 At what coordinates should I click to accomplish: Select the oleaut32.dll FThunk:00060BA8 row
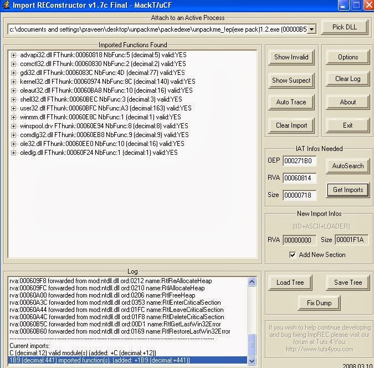point(106,90)
